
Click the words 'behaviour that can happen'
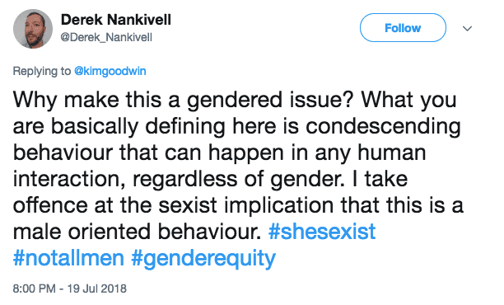(148, 153)
